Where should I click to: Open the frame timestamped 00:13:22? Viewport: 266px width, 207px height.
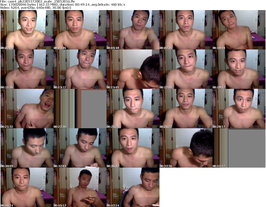pyautogui.click(x=80, y=69)
